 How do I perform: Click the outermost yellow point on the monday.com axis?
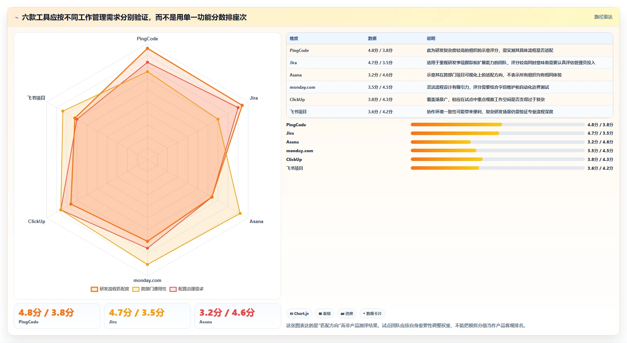[x=147, y=264]
